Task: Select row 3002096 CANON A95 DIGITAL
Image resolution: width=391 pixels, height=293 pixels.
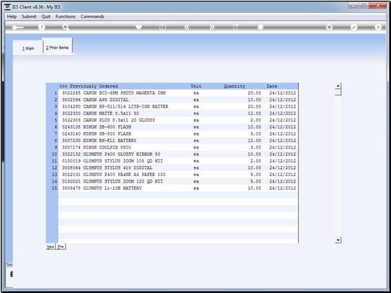Action: click(178, 100)
